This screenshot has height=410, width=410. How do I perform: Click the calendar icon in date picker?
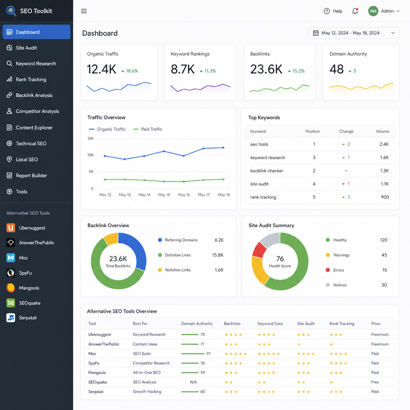click(x=316, y=33)
